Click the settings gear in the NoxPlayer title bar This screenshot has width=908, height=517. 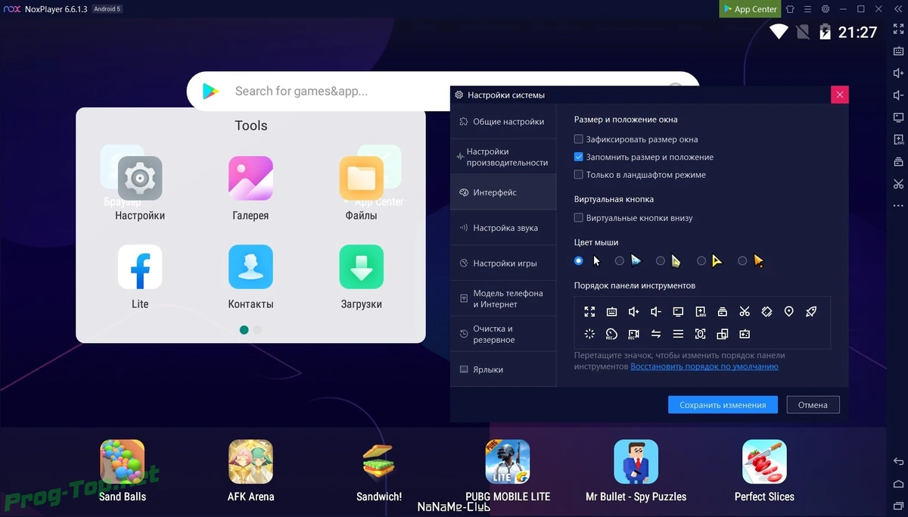pyautogui.click(x=826, y=9)
